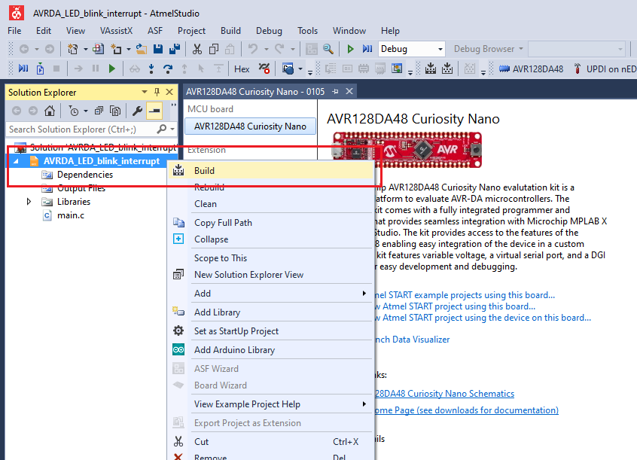Start Without Debugging using green arrow
Image resolution: width=637 pixels, height=460 pixels.
point(350,49)
